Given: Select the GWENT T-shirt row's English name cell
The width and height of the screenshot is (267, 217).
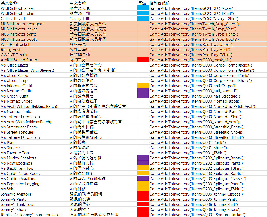Looking at the screenshot, I should click(14, 55).
